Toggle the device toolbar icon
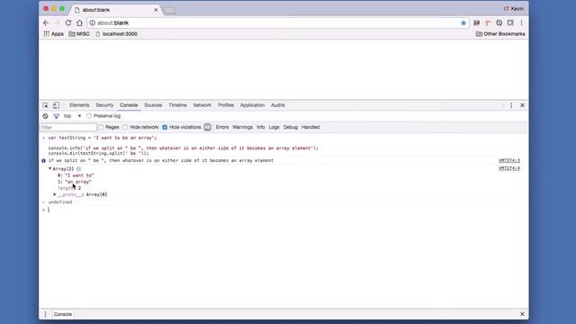Screen dimensions: 576x324 [x=56, y=105]
